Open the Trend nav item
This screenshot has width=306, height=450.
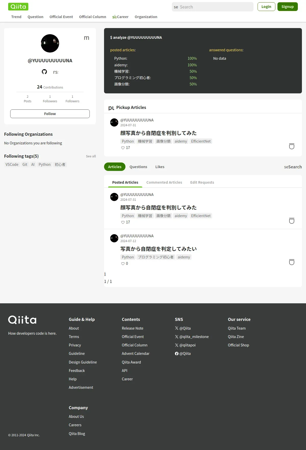coord(16,17)
